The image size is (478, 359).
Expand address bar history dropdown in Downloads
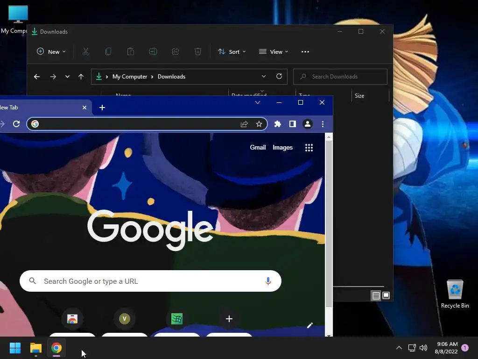click(x=264, y=76)
